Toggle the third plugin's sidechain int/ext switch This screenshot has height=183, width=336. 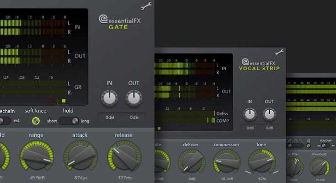[324, 145]
